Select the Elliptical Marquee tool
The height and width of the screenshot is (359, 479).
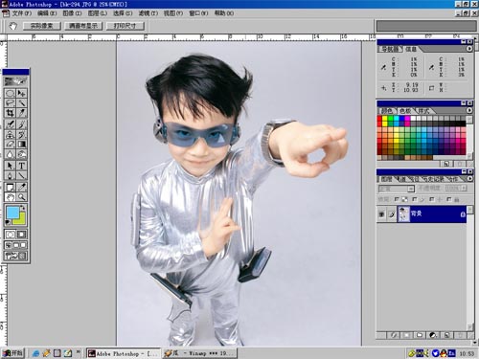click(10, 93)
